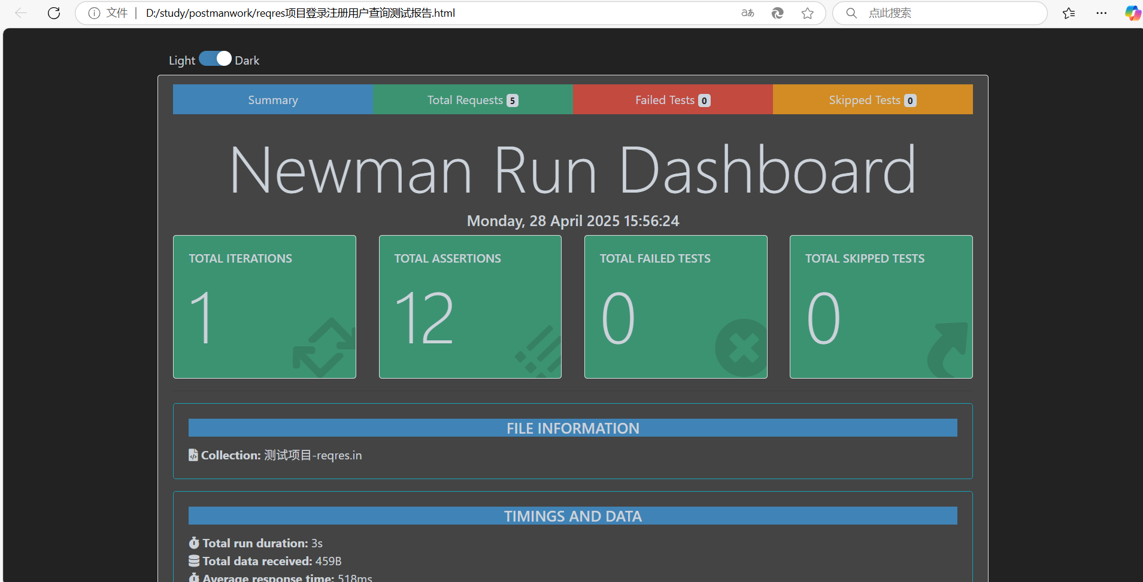Image resolution: width=1143 pixels, height=582 pixels.
Task: Click the number 12 in Total Assertions
Action: pos(425,318)
